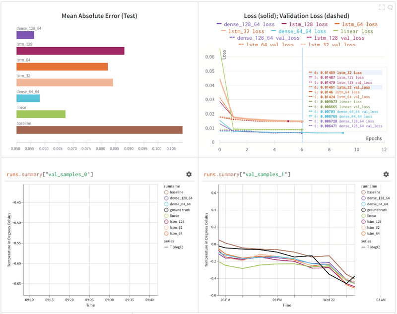
Task: Toggle baseline circle in val_samples_0 legend
Action: coord(166,192)
